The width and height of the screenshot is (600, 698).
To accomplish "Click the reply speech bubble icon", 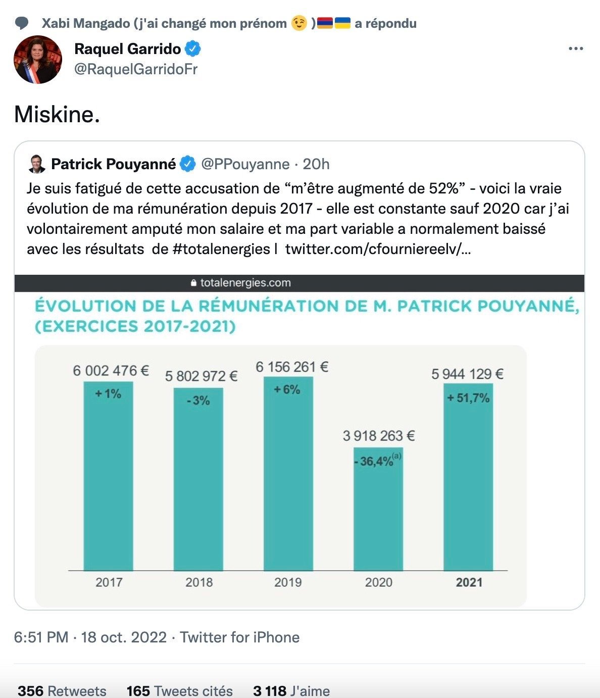I will tap(22, 23).
